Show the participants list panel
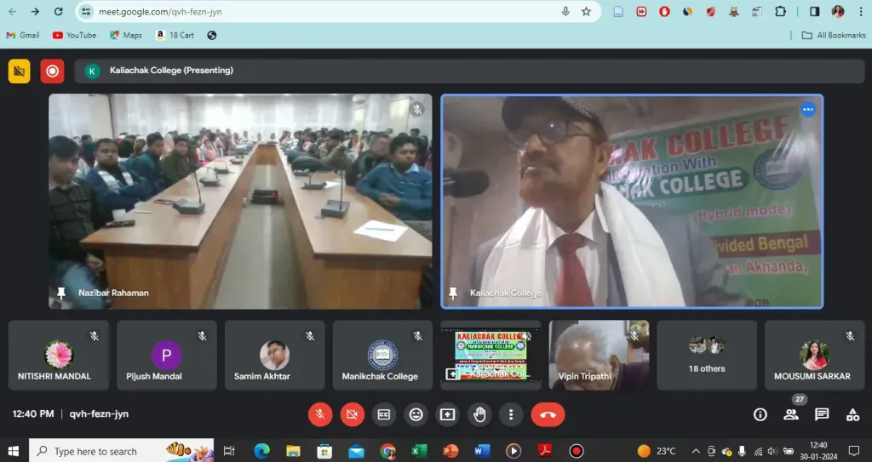872x462 pixels. pyautogui.click(x=791, y=414)
